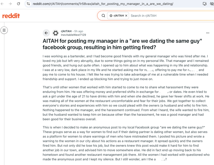The width and height of the screenshot is (214, 165).
Task: Click the post title heading
Action: click(122, 44)
